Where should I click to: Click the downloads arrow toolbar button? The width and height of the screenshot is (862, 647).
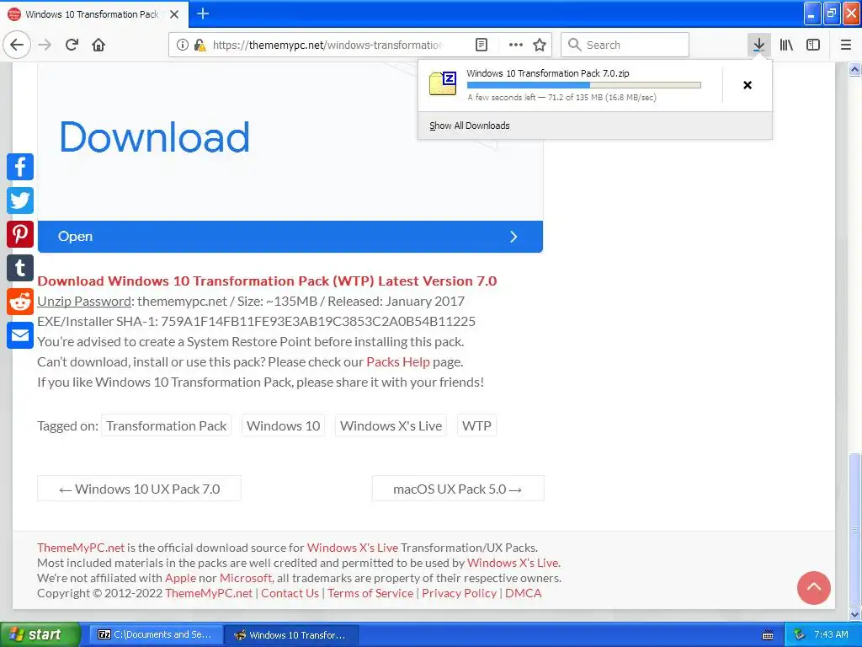[758, 45]
